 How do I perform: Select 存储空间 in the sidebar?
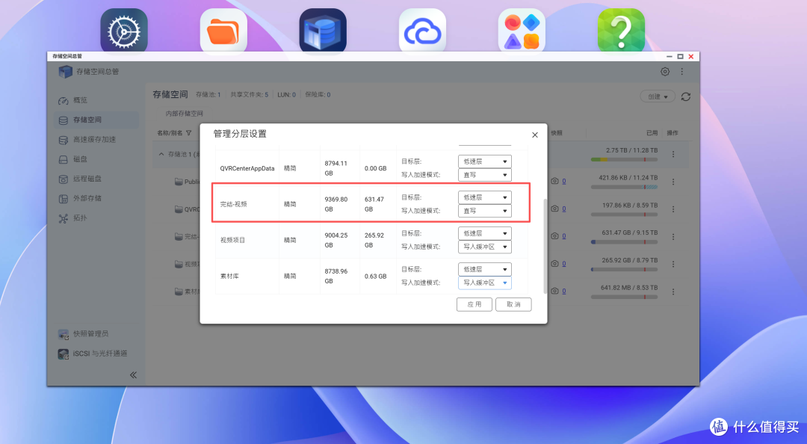(96, 120)
